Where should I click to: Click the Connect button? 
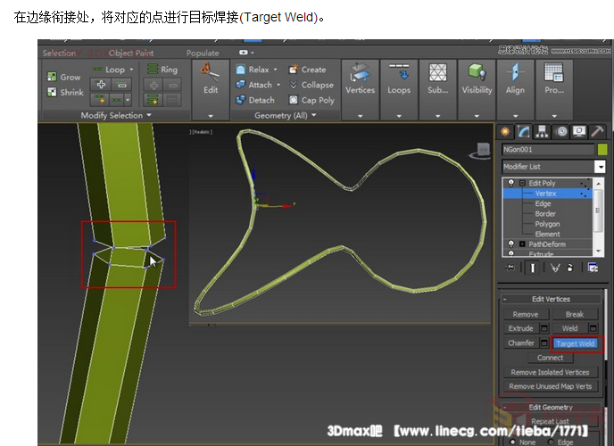pos(550,358)
